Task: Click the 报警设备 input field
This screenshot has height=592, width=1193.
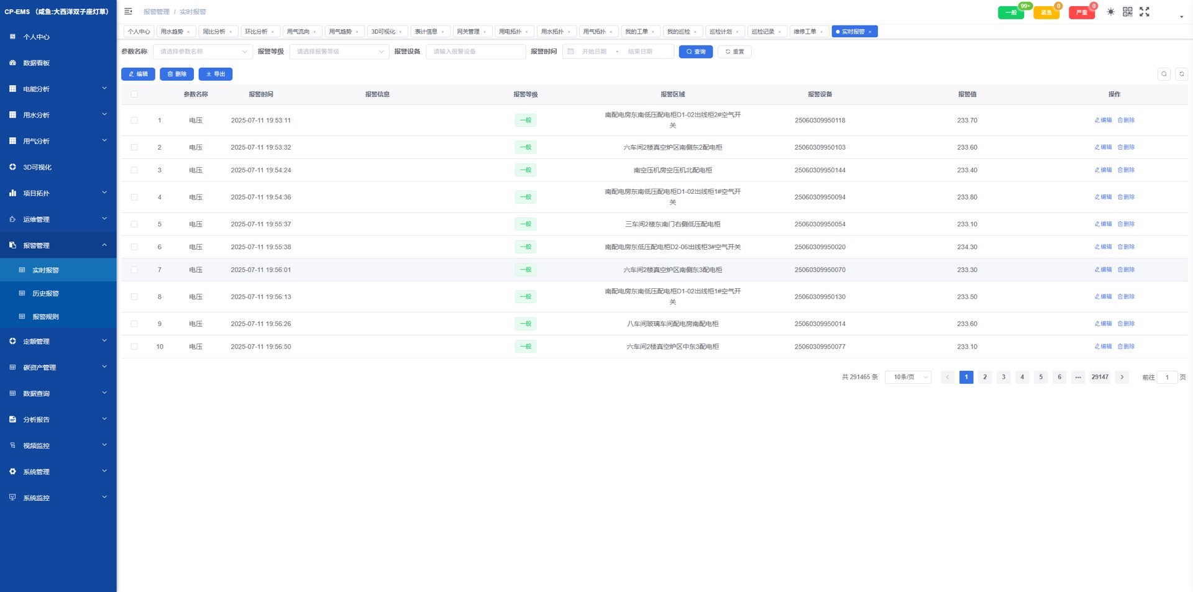Action: 475,52
